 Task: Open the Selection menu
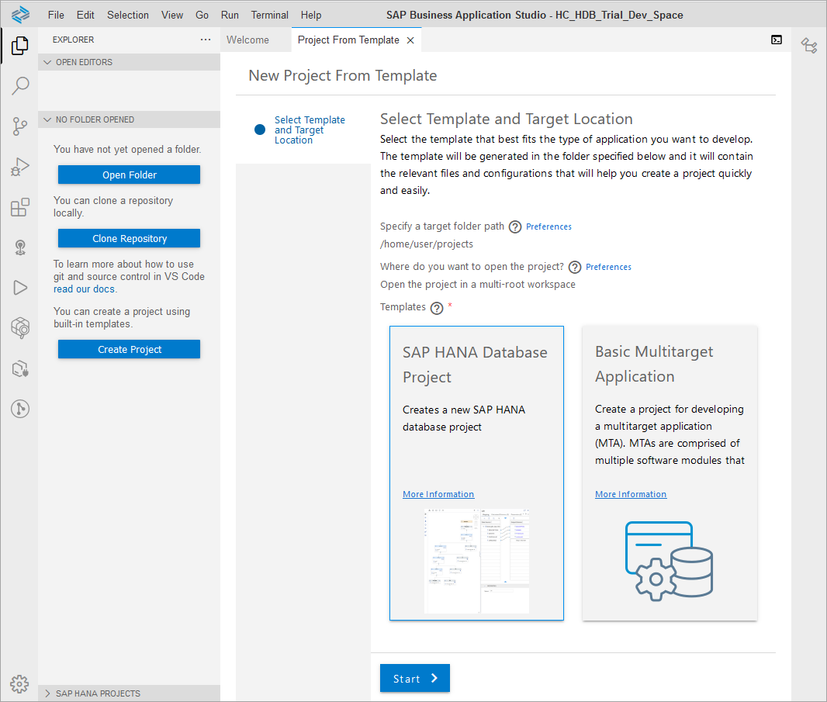coord(128,15)
